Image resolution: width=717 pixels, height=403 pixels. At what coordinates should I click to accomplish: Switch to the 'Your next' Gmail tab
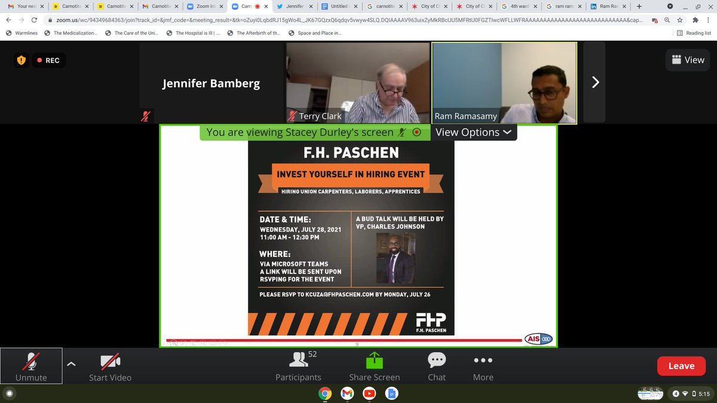point(26,7)
